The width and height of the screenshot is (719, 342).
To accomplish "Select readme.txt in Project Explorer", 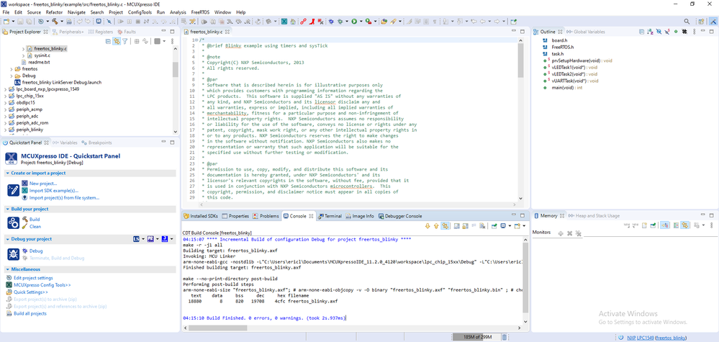I will (x=39, y=62).
